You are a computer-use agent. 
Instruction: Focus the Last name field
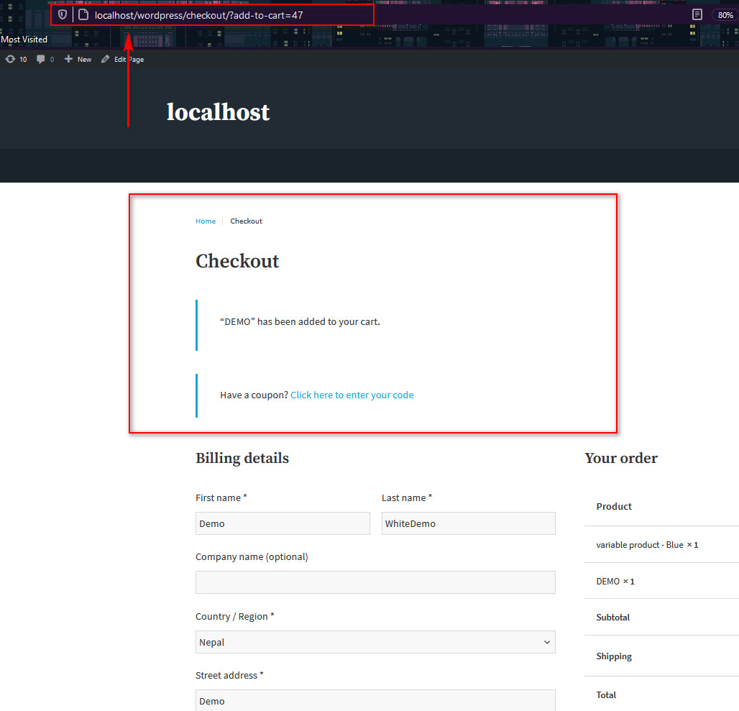coord(469,523)
